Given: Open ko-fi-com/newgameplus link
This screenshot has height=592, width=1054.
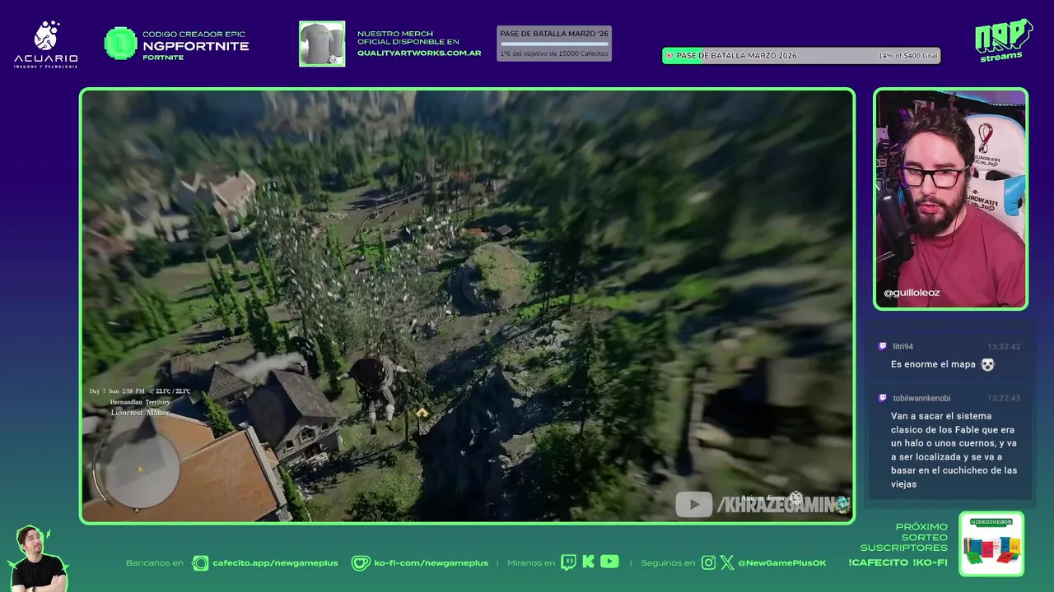Looking at the screenshot, I should click(x=431, y=563).
